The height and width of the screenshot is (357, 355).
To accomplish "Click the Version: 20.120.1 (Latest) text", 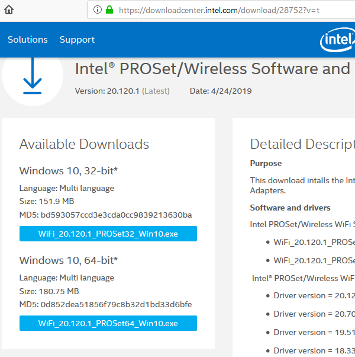I will pyautogui.click(x=122, y=91).
